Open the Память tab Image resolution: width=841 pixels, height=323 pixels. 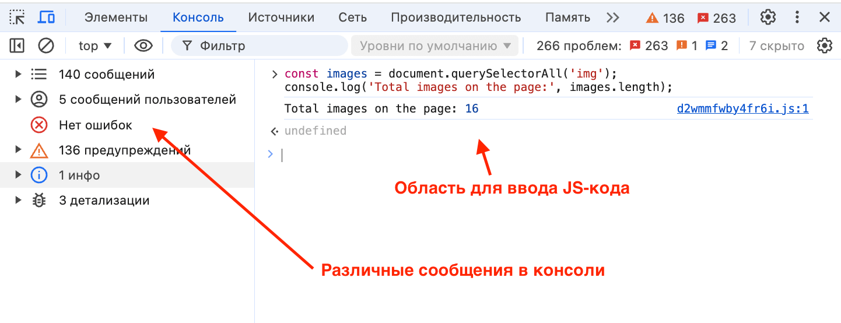568,17
